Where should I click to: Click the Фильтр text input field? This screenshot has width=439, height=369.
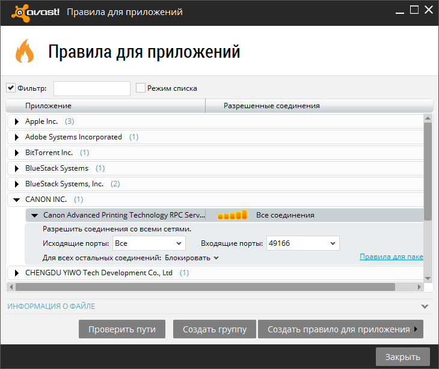(x=92, y=88)
